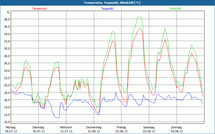Viewport: 215px width, 134px height.
Task: Click the 18,0 y-axis value
Action: (x=7, y=93)
